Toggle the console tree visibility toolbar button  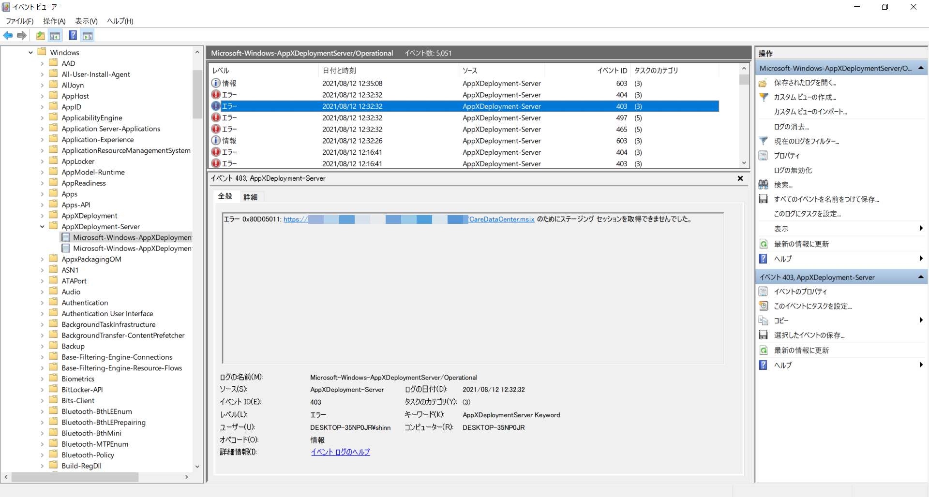[x=55, y=35]
